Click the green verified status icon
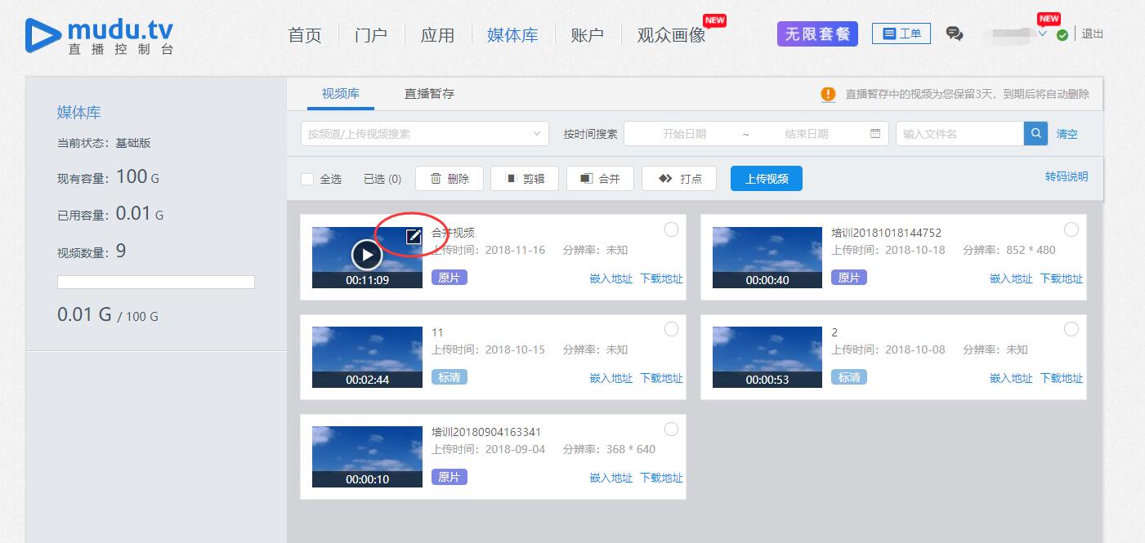This screenshot has width=1145, height=543. tap(1062, 35)
